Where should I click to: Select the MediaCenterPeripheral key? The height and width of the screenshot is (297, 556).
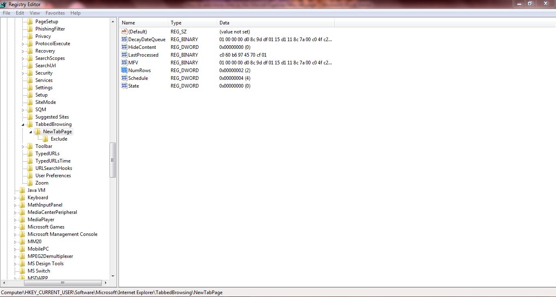pos(52,212)
